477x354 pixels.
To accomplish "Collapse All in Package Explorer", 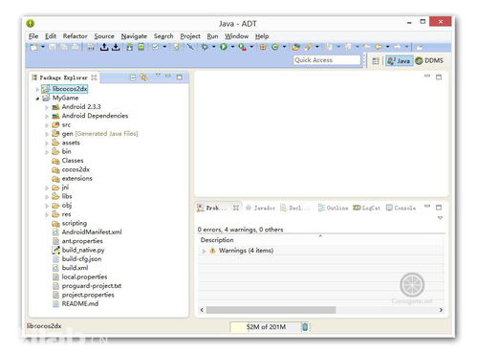I will (133, 77).
